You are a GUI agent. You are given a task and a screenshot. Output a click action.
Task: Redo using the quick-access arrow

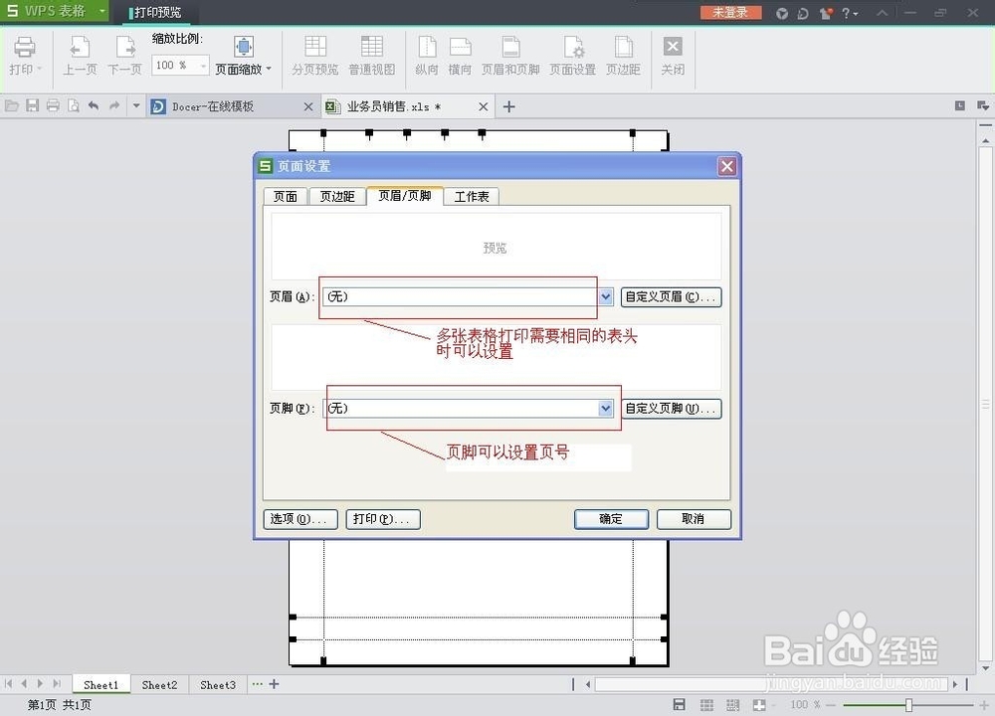coord(114,106)
